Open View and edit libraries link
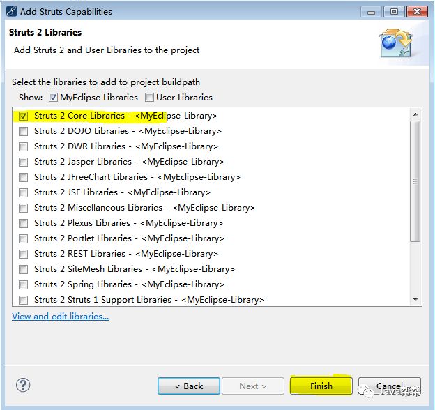 [60, 317]
